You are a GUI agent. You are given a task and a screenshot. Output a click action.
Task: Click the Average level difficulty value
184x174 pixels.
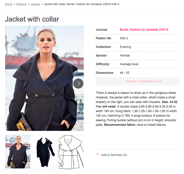click(129, 64)
